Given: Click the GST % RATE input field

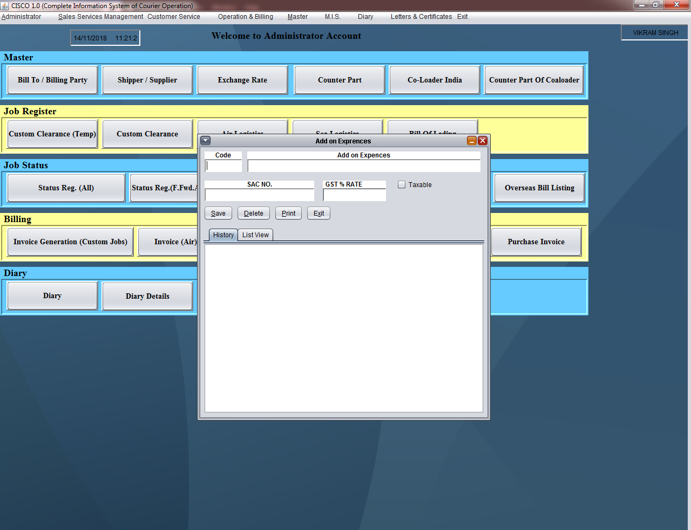Looking at the screenshot, I should (x=354, y=195).
